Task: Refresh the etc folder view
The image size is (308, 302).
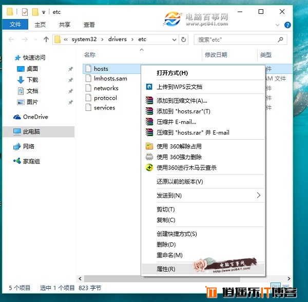Action: (x=183, y=40)
